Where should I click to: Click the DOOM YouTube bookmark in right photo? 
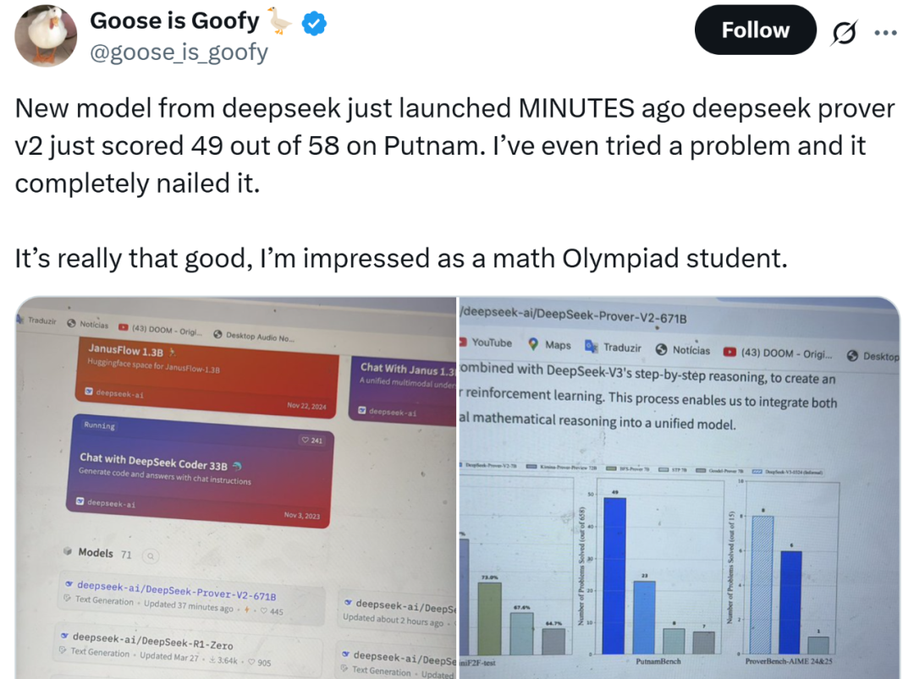778,353
